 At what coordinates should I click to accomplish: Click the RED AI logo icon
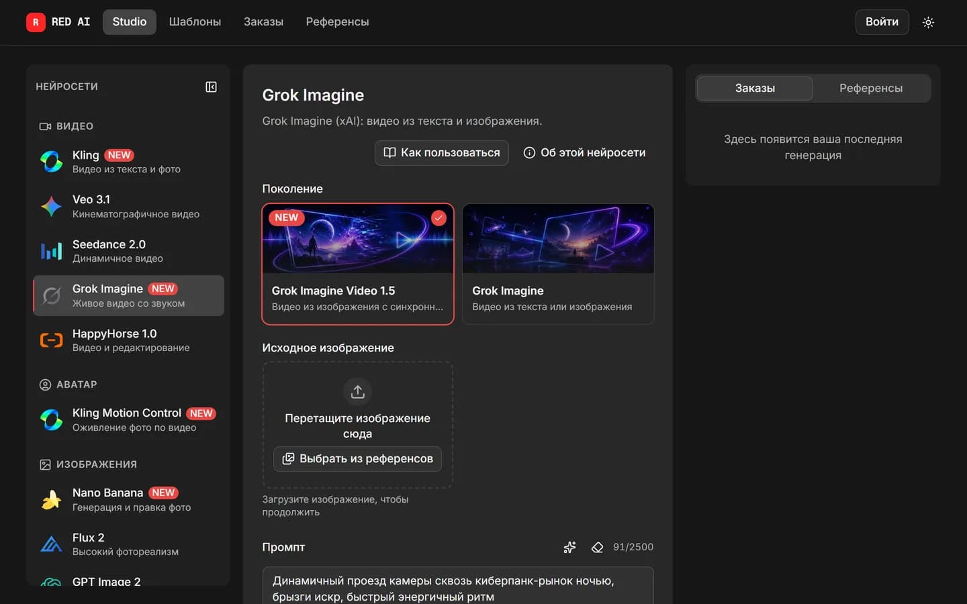point(36,22)
